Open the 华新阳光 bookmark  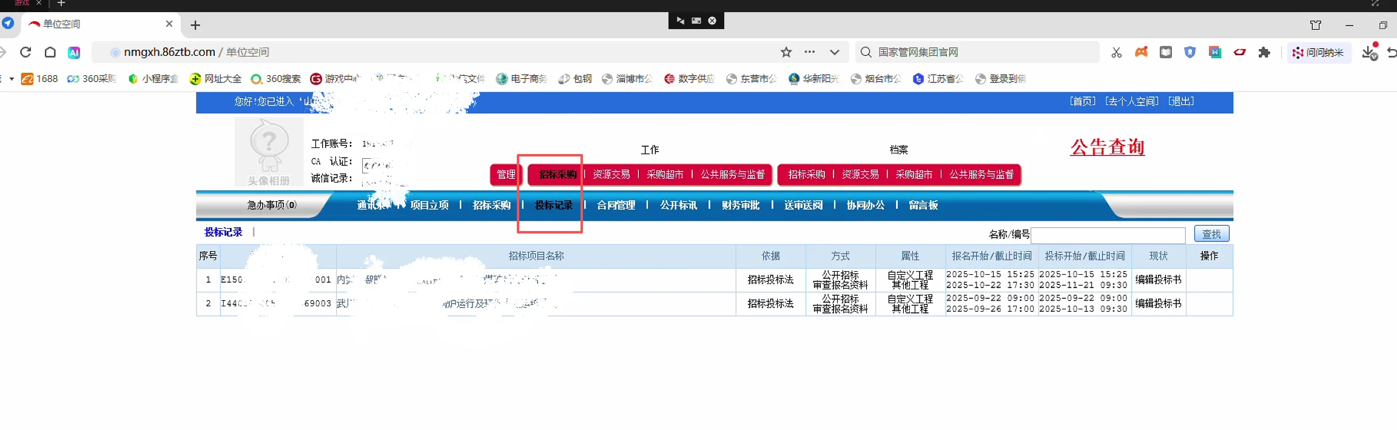click(x=814, y=79)
